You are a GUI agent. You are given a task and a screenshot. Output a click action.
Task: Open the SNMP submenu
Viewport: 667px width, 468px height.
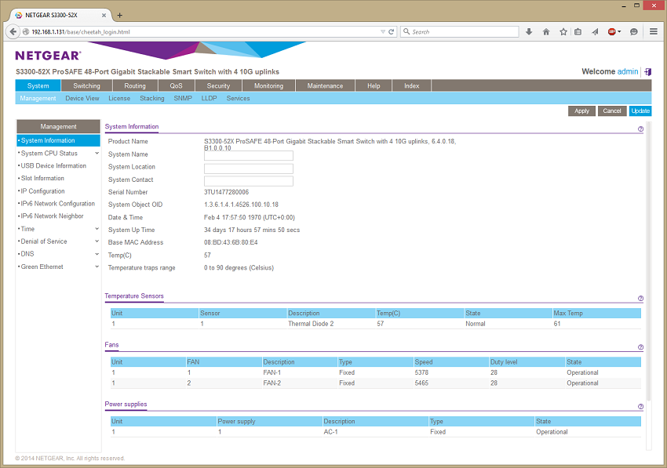(183, 98)
